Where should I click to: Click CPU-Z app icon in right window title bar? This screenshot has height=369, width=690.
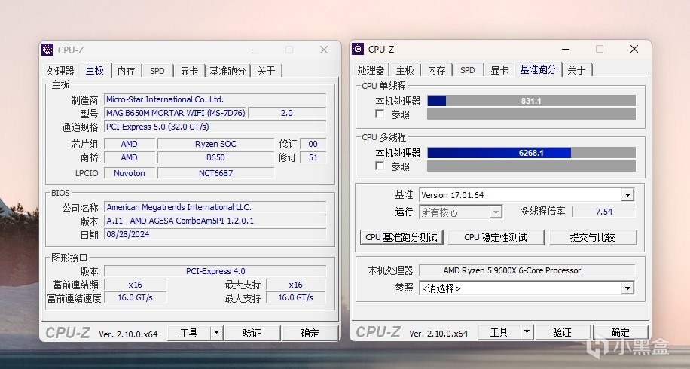358,49
